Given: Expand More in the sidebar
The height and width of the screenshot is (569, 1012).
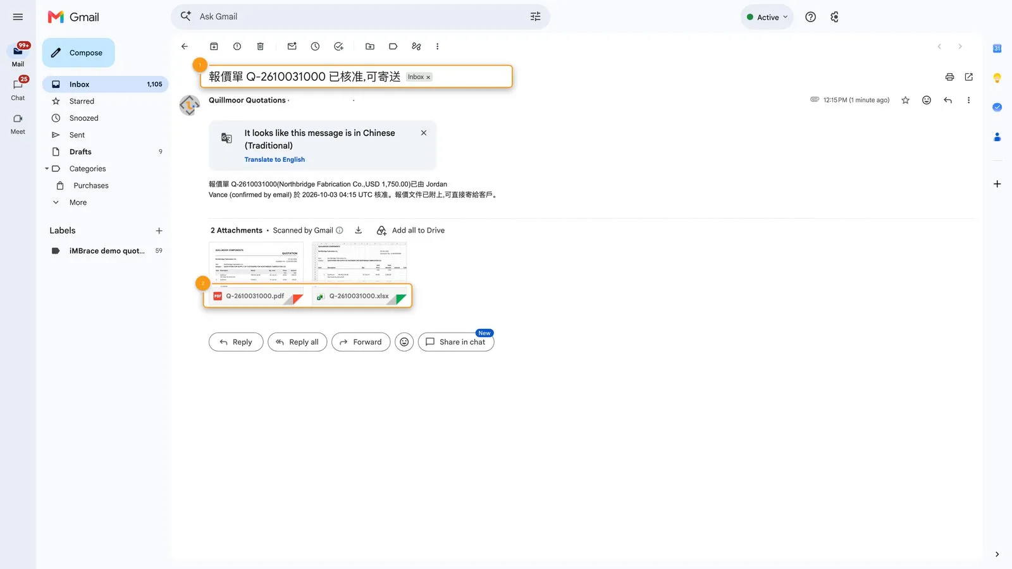Looking at the screenshot, I should click(x=78, y=202).
